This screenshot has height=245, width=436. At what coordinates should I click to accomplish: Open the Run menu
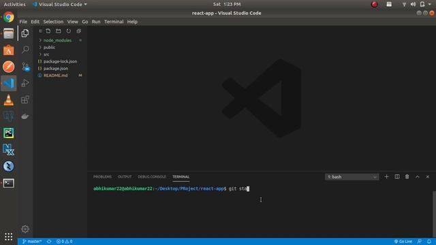(x=96, y=22)
